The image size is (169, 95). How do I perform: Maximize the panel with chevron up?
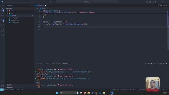tap(164, 64)
